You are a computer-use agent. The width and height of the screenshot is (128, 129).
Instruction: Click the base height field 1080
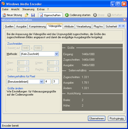click(38, 48)
